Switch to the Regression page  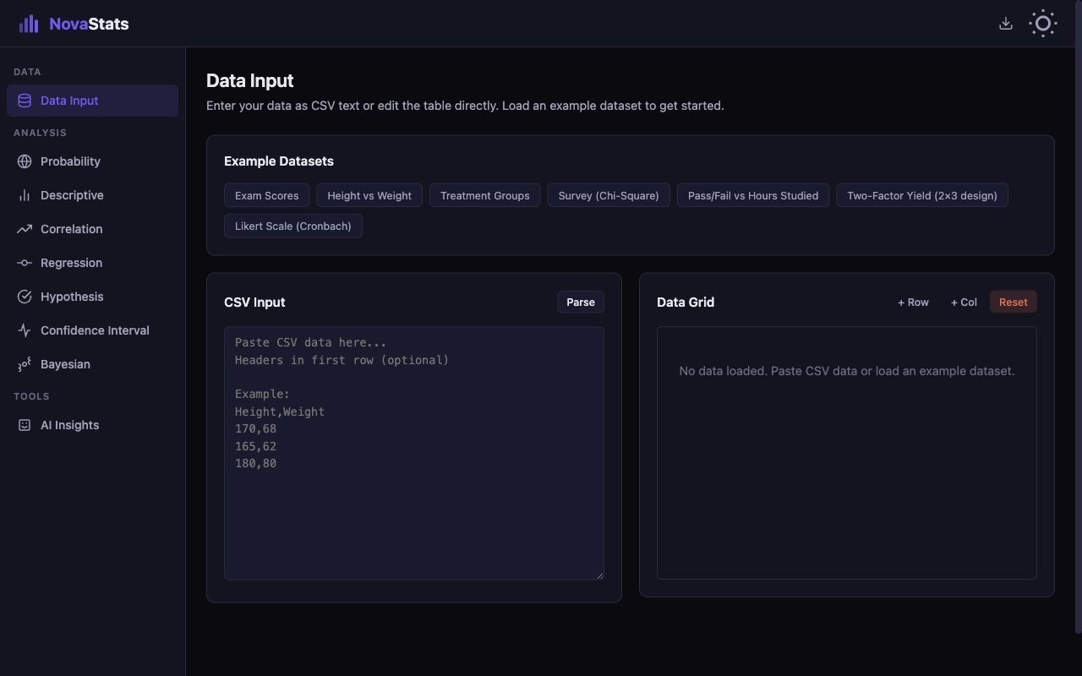tap(92, 263)
